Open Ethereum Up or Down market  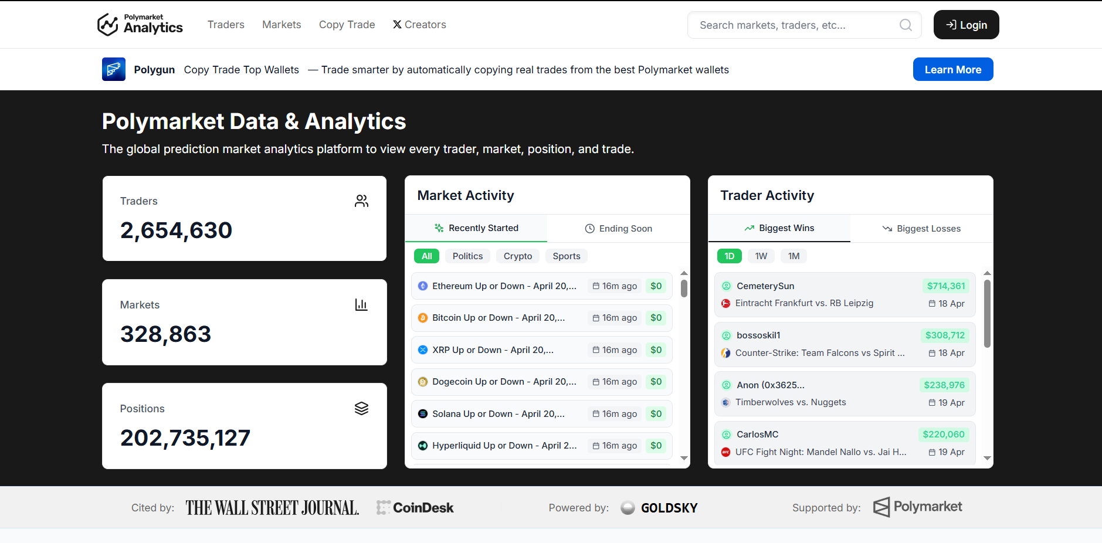[x=542, y=286]
